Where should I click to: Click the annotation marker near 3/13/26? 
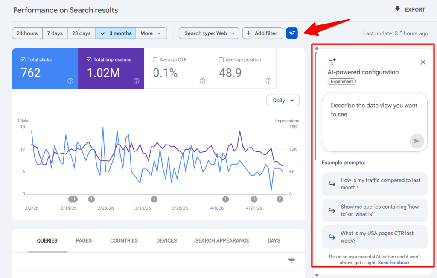pyautogui.click(x=154, y=199)
